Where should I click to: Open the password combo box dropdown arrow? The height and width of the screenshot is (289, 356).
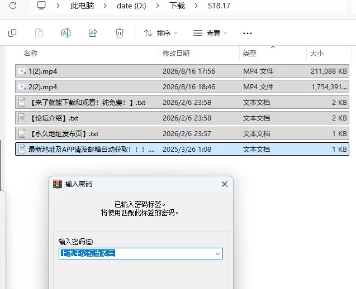tap(218, 254)
